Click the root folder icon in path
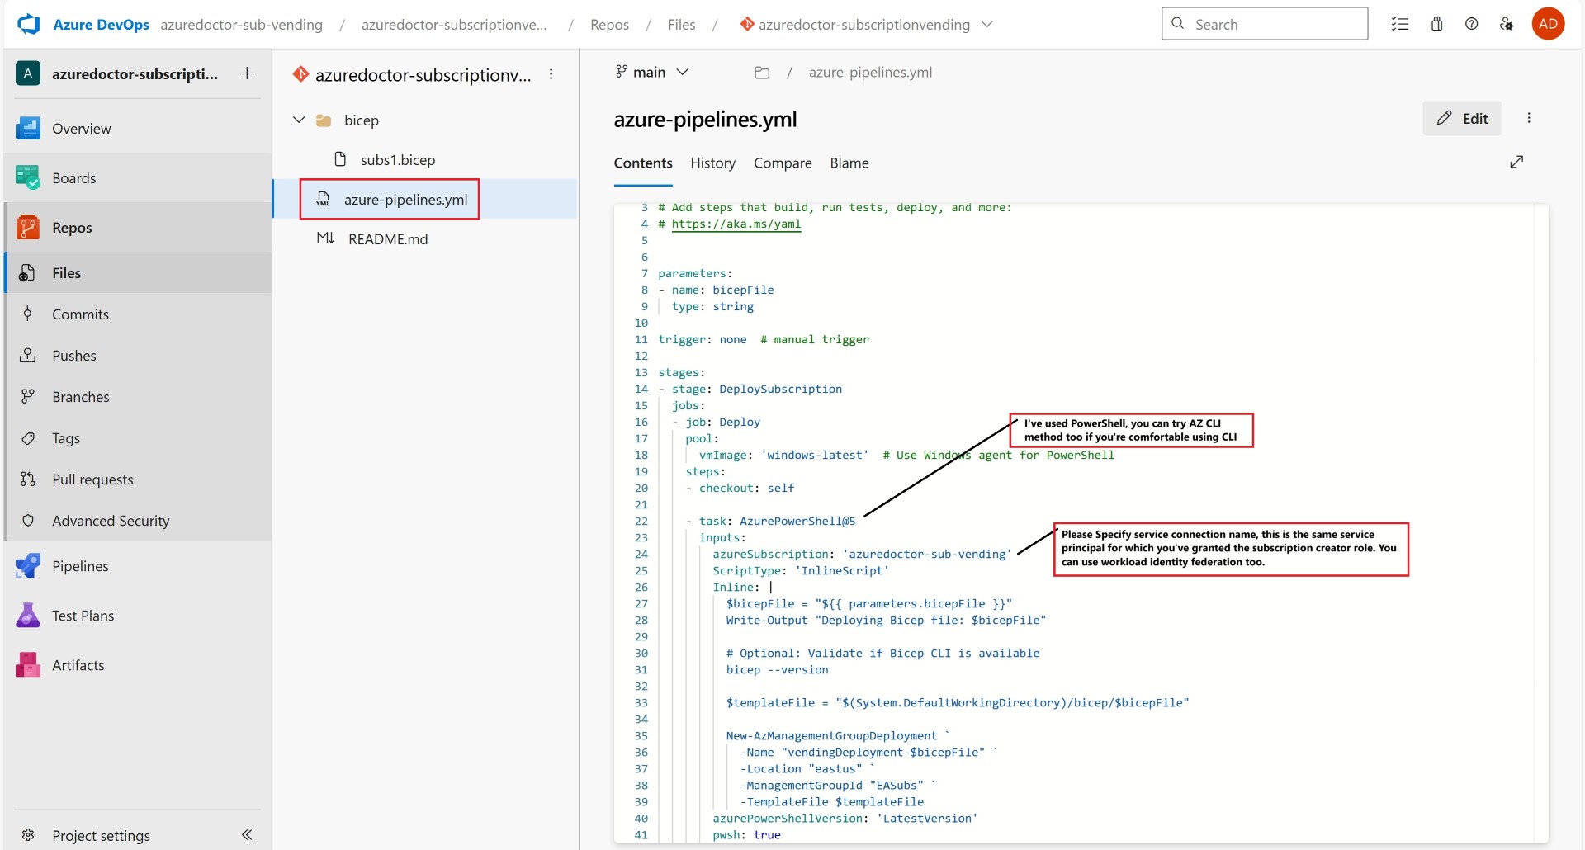 (762, 73)
